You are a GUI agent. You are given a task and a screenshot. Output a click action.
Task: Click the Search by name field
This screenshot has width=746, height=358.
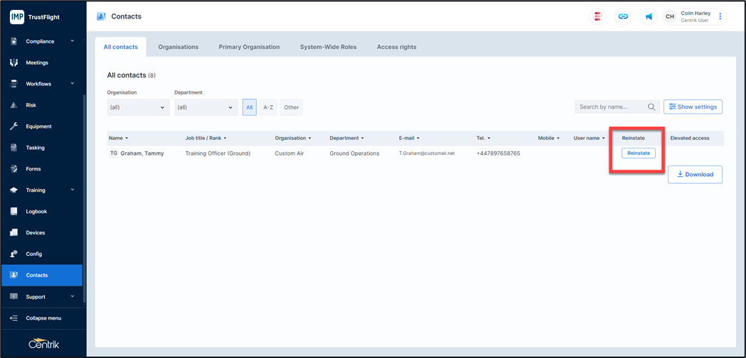pos(610,107)
